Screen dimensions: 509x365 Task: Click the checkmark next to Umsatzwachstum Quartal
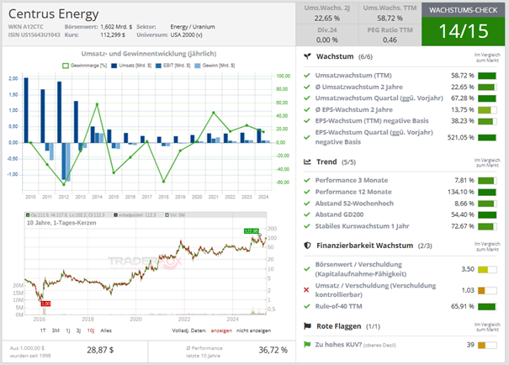click(307, 98)
